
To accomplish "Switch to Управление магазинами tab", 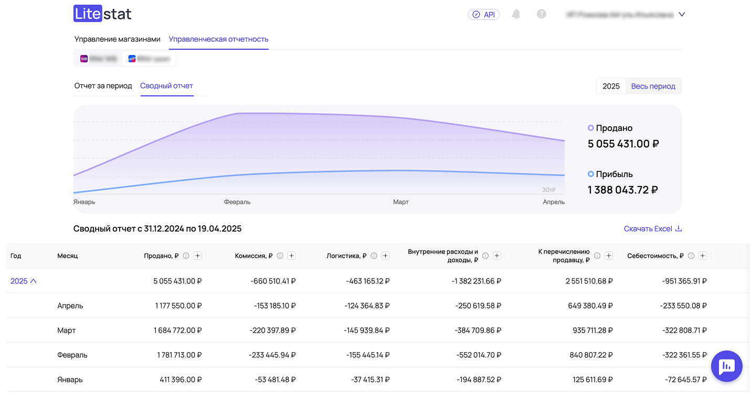I will pos(117,39).
